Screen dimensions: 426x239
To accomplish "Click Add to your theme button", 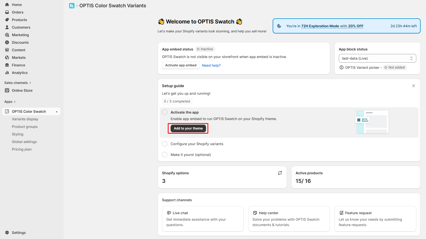I will (x=188, y=128).
